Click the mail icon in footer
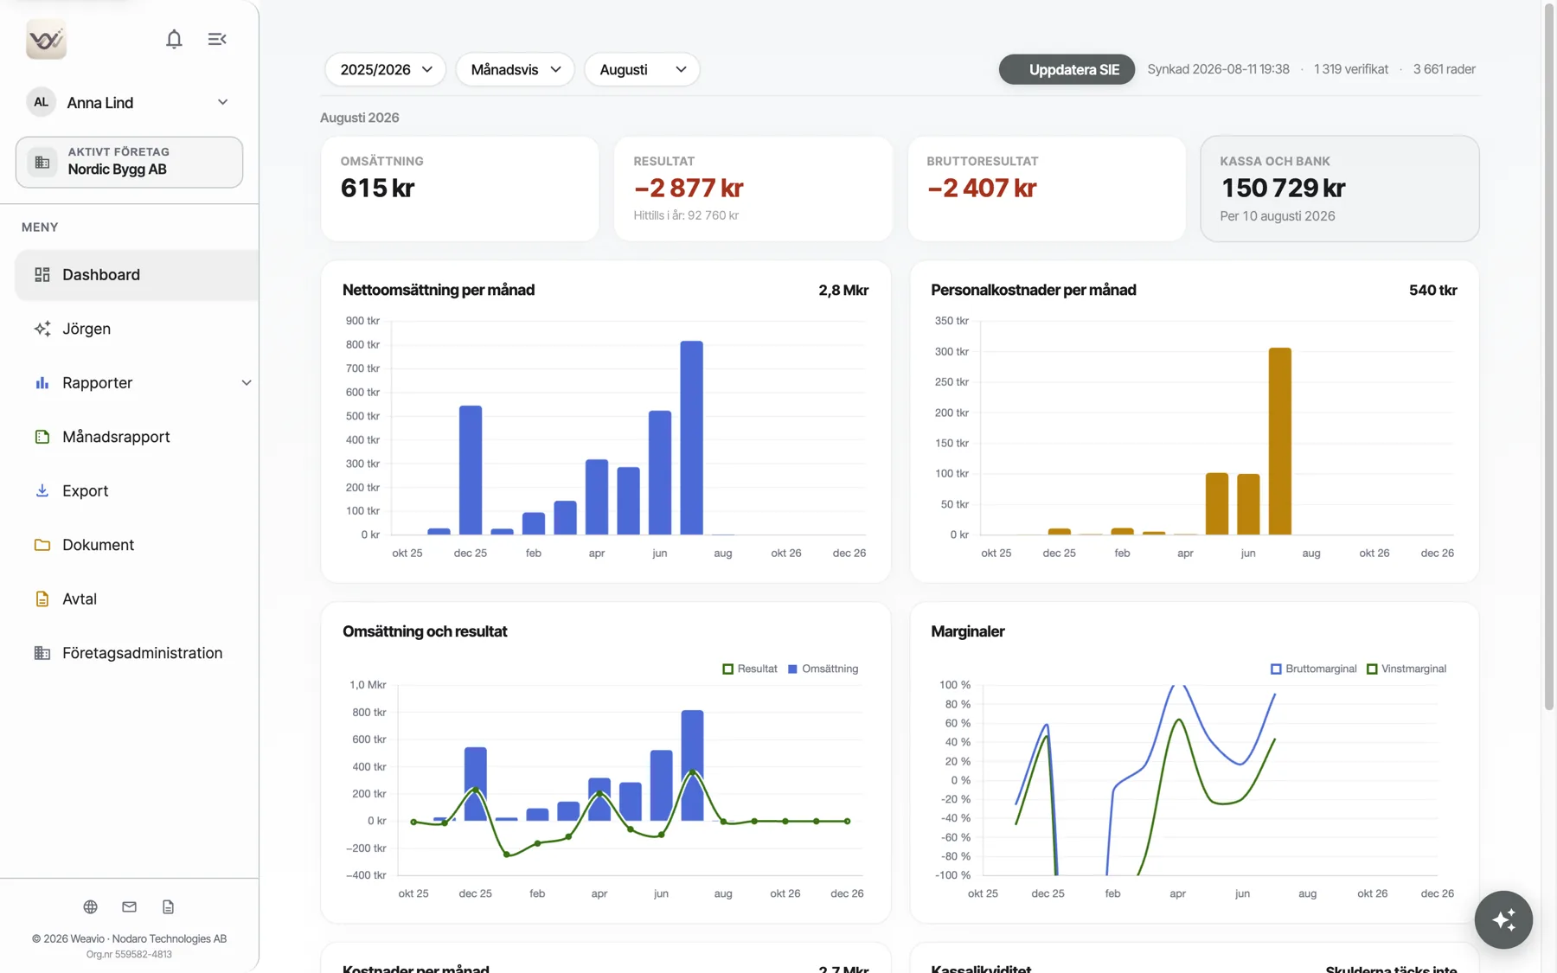Image resolution: width=1557 pixels, height=973 pixels. point(129,906)
